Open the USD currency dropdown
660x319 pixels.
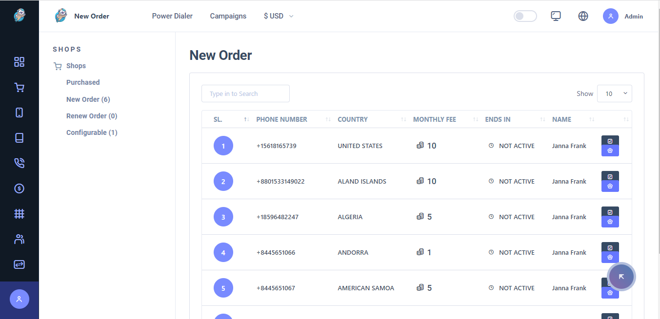coord(279,16)
